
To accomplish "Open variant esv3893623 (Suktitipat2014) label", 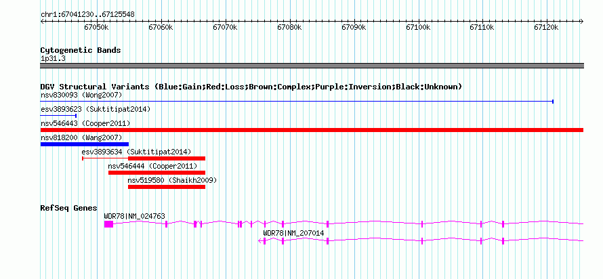I will (96, 109).
